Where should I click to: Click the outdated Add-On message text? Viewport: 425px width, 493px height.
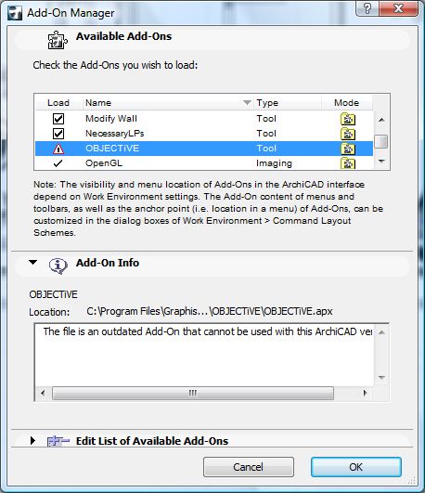point(208,331)
